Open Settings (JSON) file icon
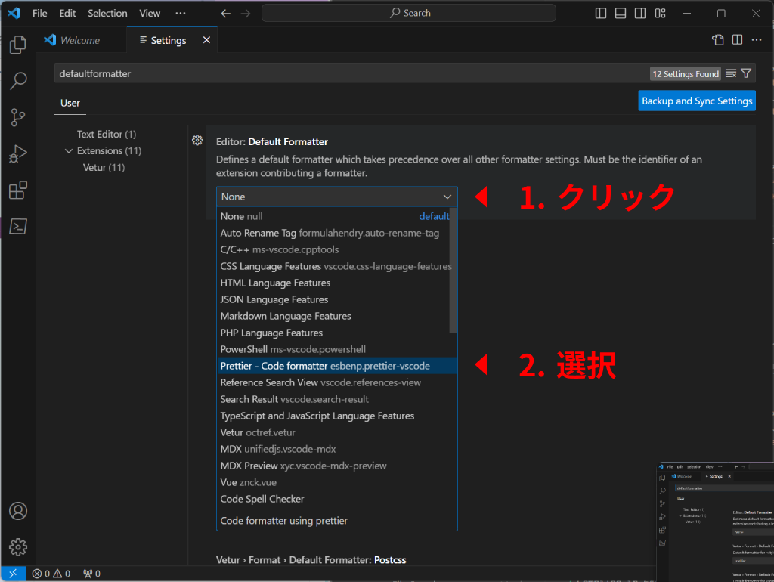774x582 pixels. coord(718,40)
